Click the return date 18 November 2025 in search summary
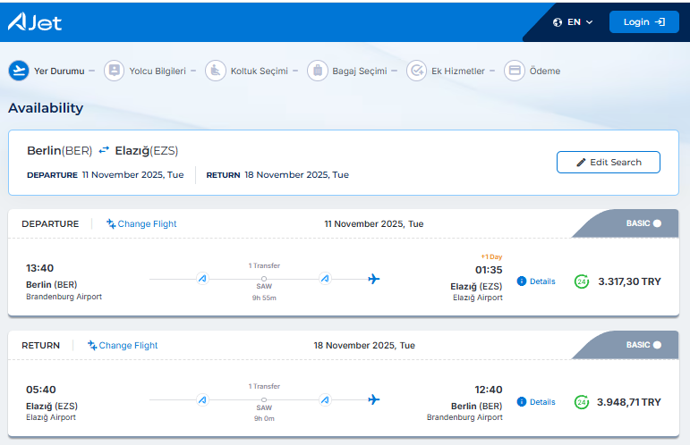Image resolution: width=690 pixels, height=445 pixels. tap(296, 175)
